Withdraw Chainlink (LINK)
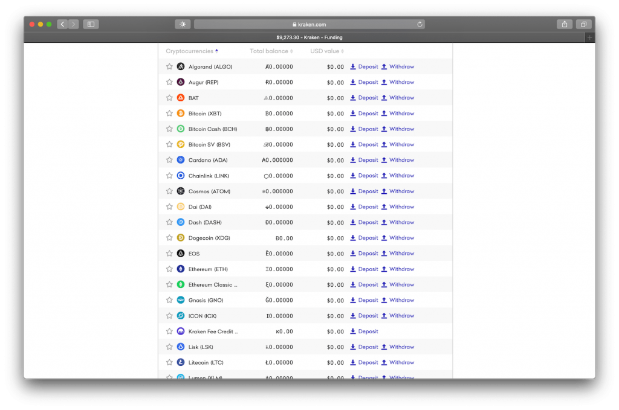This screenshot has width=619, height=410. pyautogui.click(x=398, y=176)
